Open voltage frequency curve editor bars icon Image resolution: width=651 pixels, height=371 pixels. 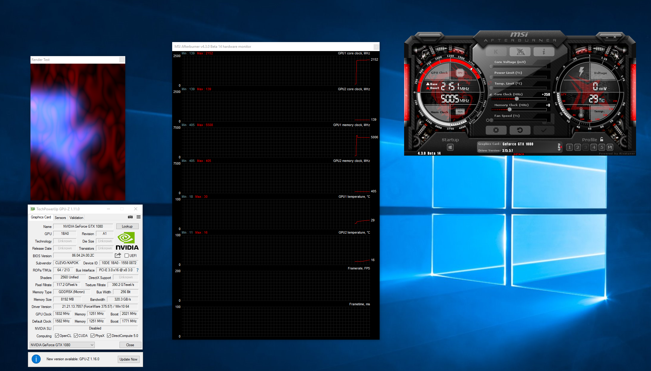490,94
